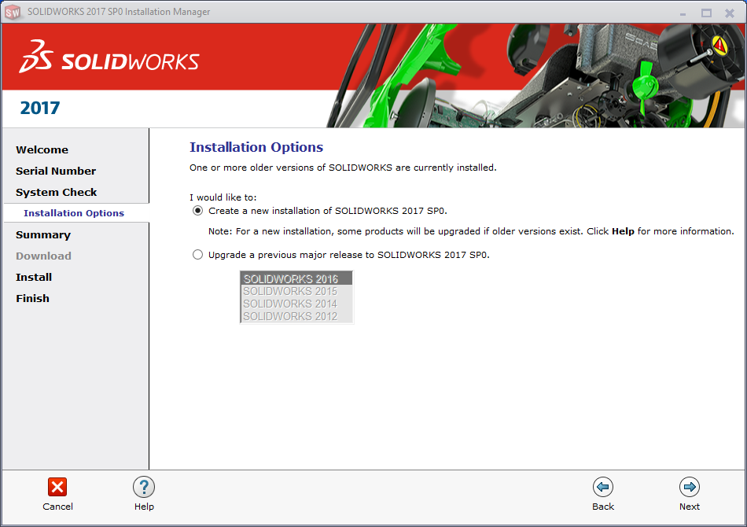Image resolution: width=747 pixels, height=527 pixels.
Task: Open the System Check step
Action: pyautogui.click(x=56, y=193)
